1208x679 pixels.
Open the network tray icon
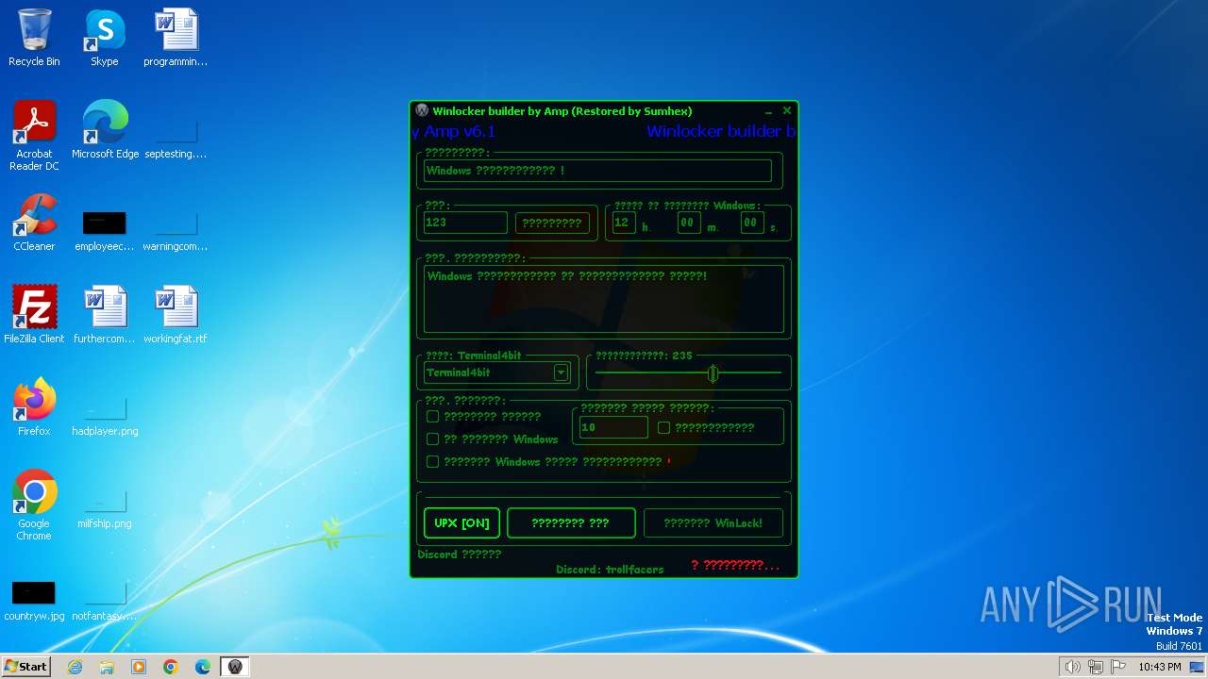point(1095,667)
